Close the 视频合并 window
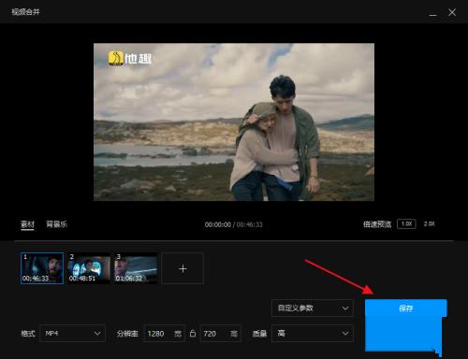Screen dimensions: 468x359 [x=452, y=12]
